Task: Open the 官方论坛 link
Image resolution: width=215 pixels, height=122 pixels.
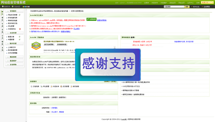Action: [196, 7]
